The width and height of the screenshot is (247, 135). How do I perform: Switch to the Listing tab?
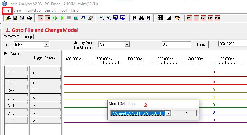pyautogui.click(x=27, y=37)
